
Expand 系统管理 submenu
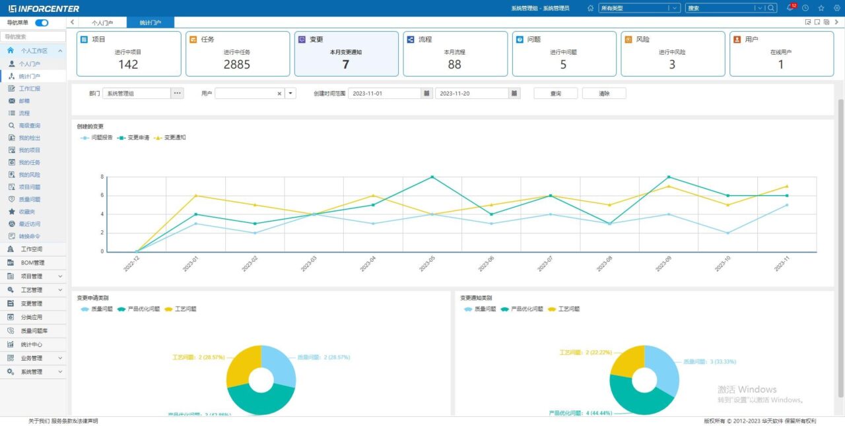pos(60,372)
